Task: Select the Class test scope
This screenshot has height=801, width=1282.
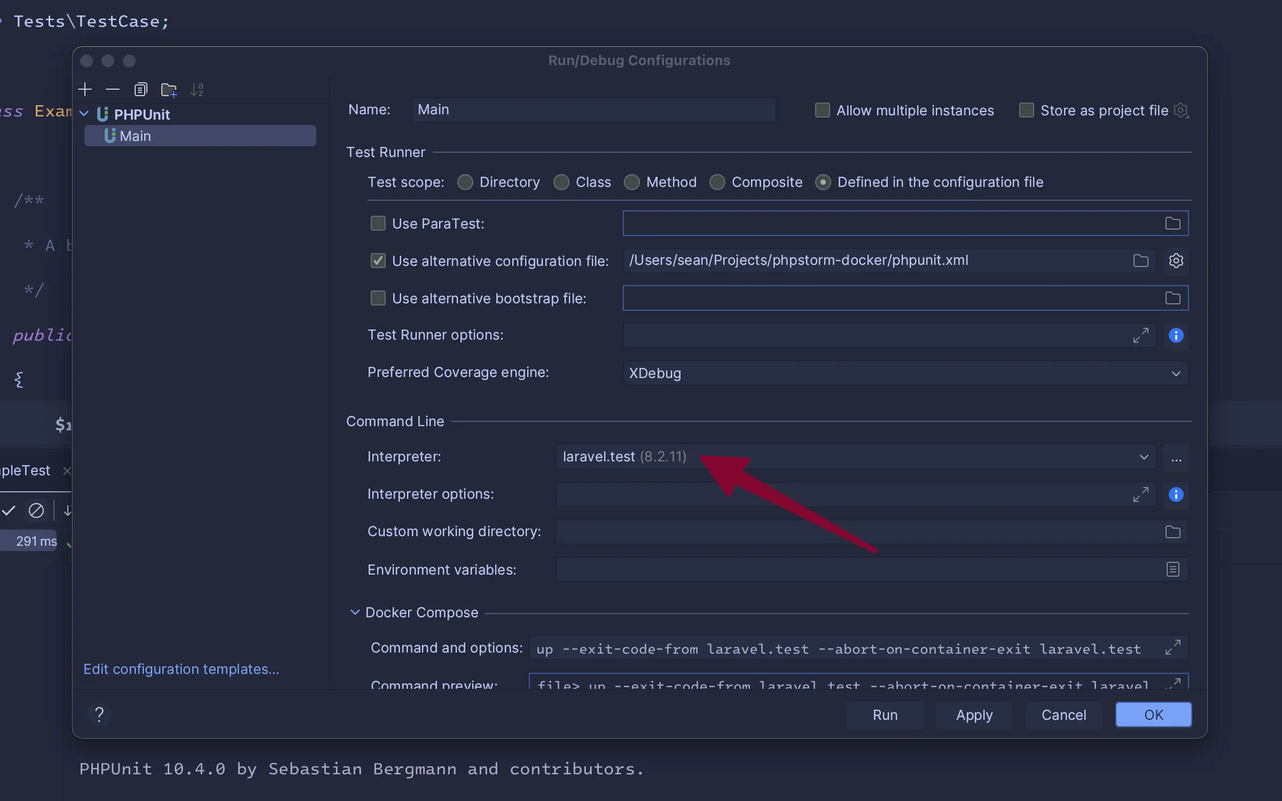Action: (x=561, y=182)
